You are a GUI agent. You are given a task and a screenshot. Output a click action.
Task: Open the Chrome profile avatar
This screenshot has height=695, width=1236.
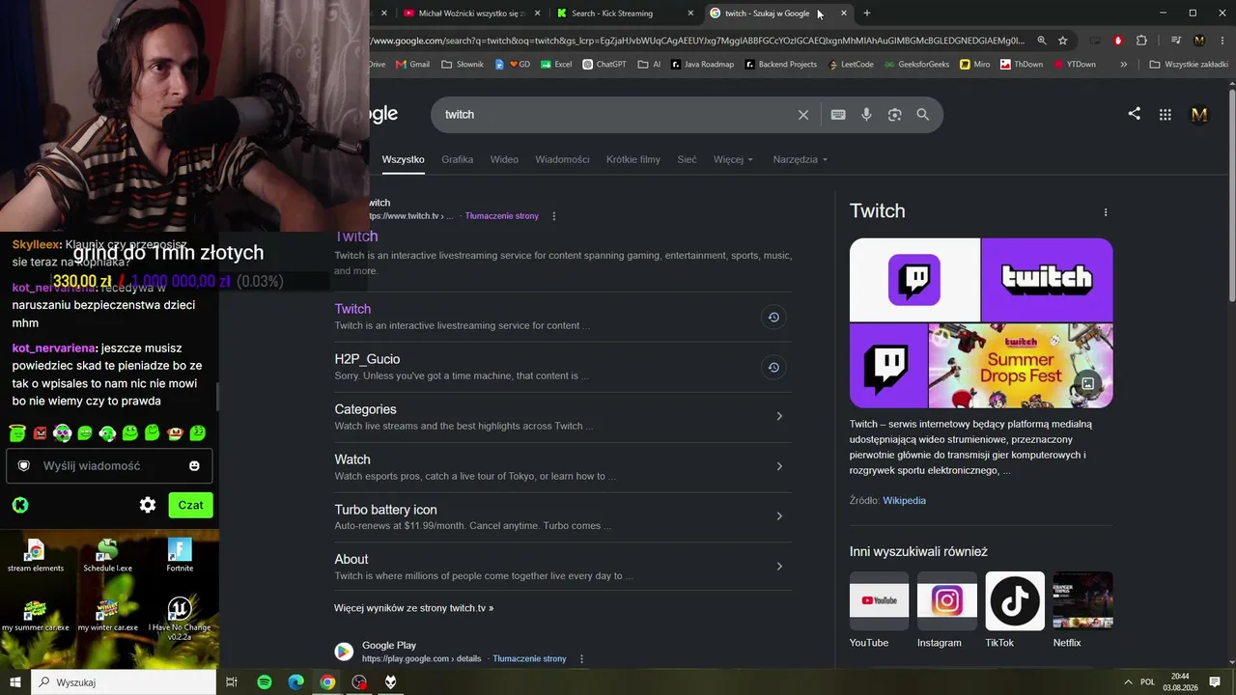click(1199, 41)
